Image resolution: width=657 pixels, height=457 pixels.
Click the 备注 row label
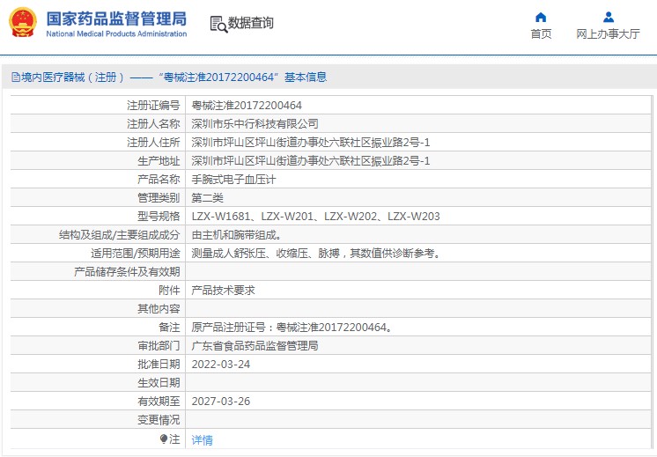(169, 328)
